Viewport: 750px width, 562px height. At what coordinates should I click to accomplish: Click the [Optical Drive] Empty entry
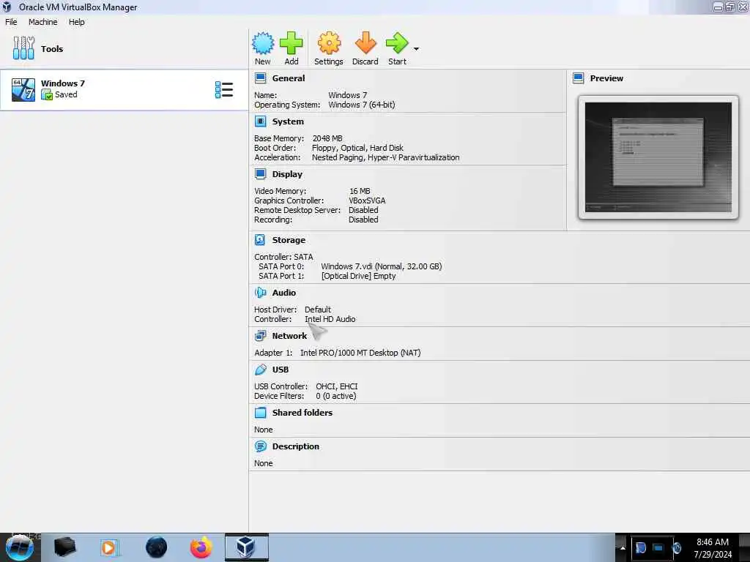[x=359, y=276]
